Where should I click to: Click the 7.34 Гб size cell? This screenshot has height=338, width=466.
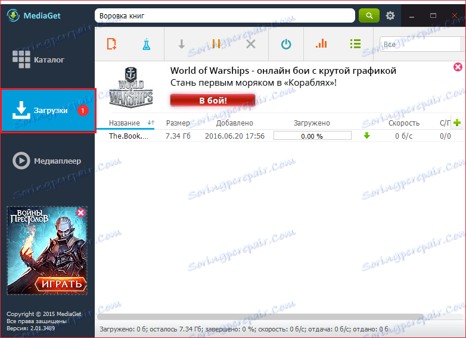pyautogui.click(x=178, y=136)
